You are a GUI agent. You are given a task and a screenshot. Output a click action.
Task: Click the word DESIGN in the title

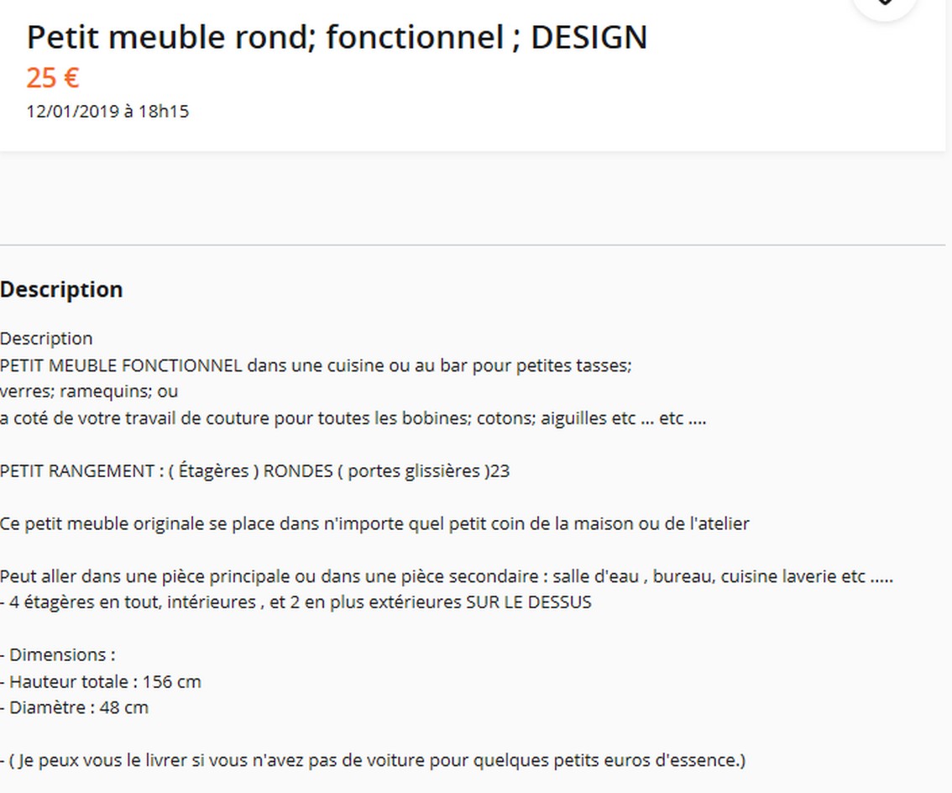589,38
